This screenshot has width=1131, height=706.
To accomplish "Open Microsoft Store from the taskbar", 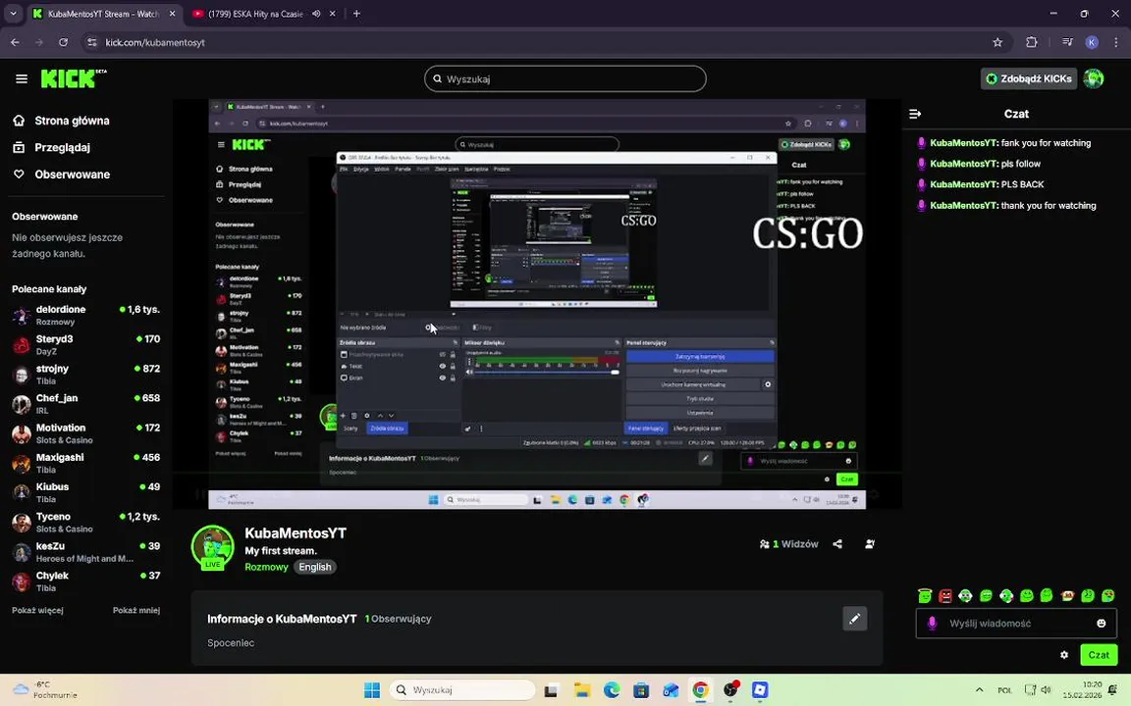I will pyautogui.click(x=641, y=689).
